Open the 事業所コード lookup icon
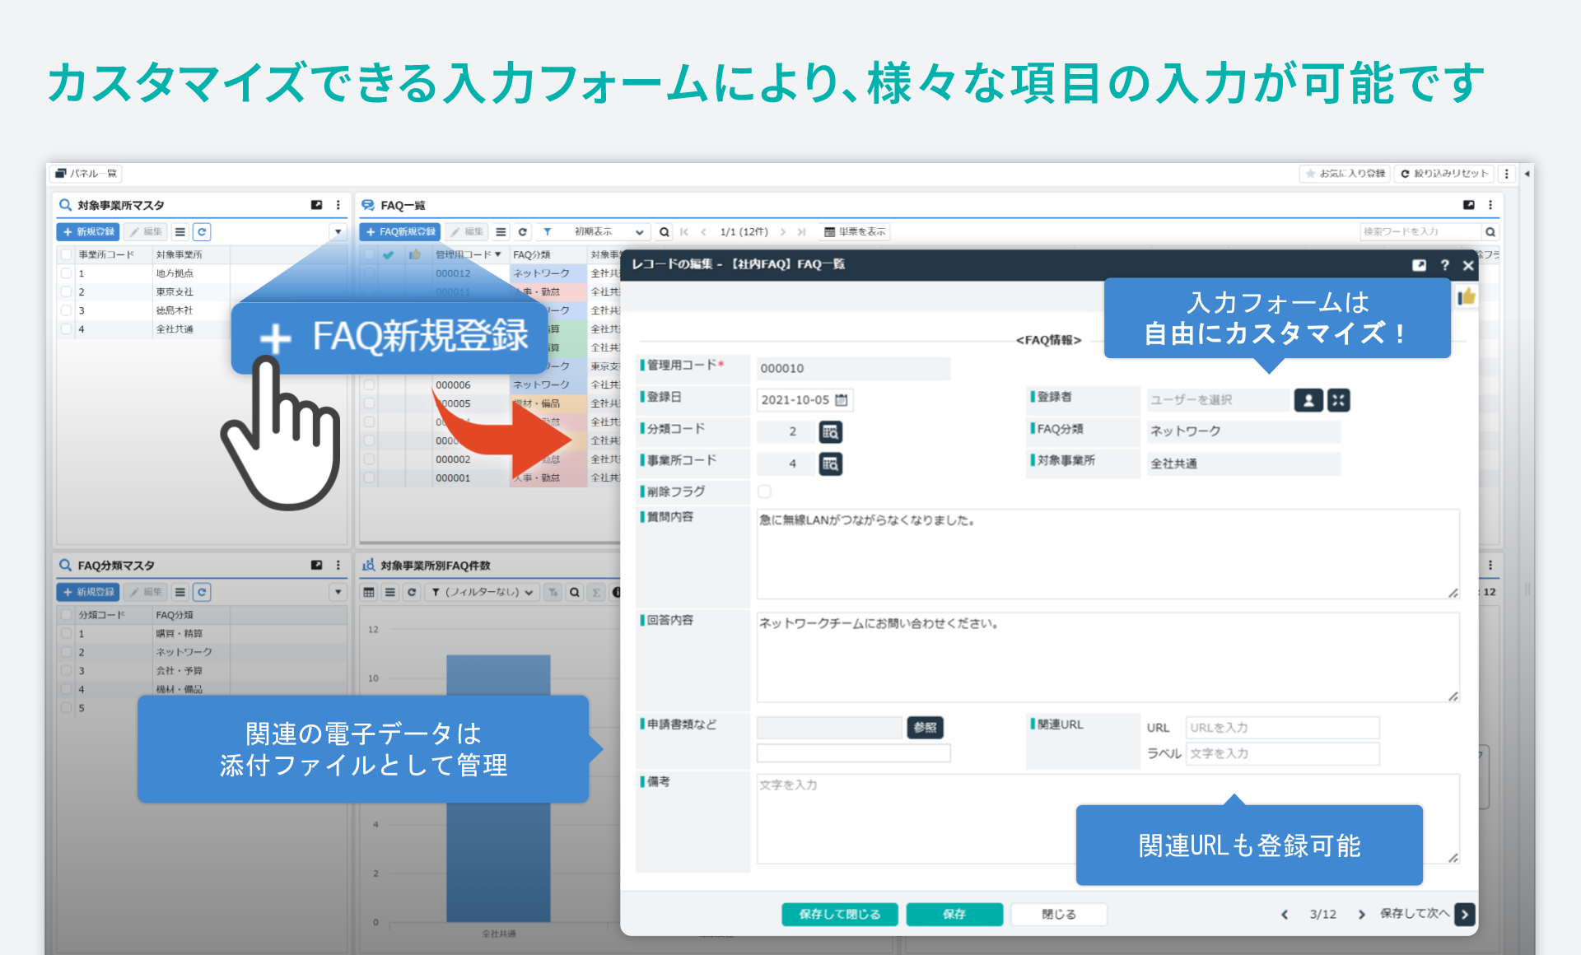The height and width of the screenshot is (955, 1581). [x=831, y=464]
